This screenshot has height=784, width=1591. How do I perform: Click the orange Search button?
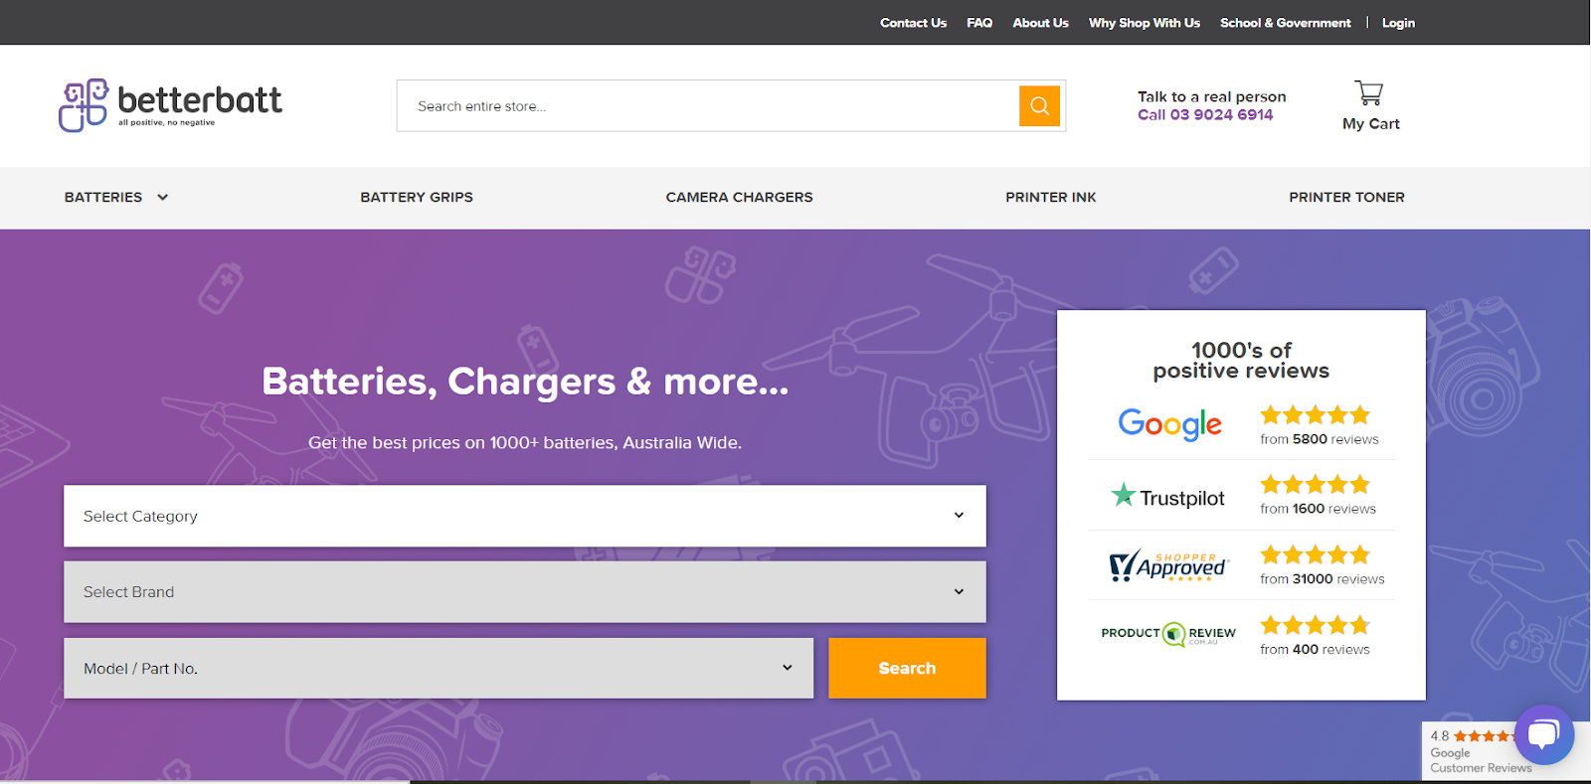[x=907, y=668]
